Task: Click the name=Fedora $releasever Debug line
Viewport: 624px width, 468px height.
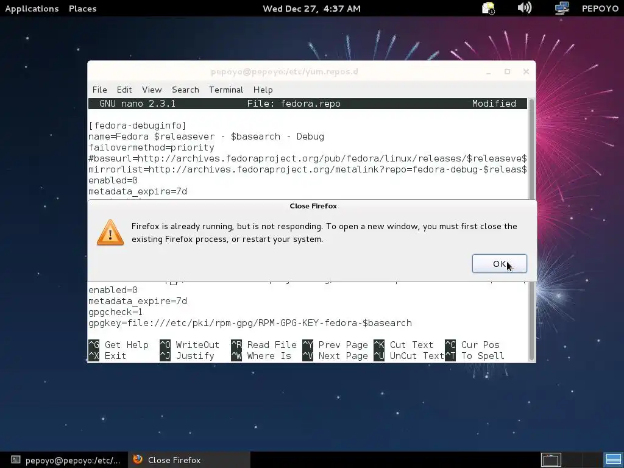Action: 206,136
